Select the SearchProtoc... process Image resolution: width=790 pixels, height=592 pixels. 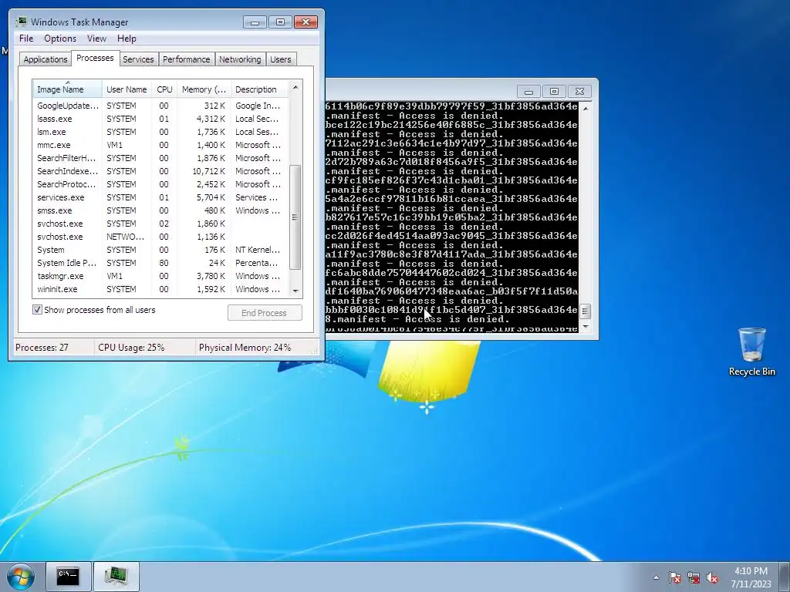161,184
